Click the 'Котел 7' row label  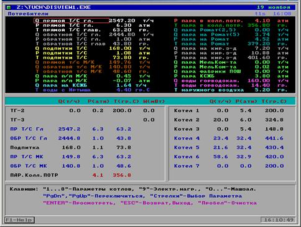[187, 166]
